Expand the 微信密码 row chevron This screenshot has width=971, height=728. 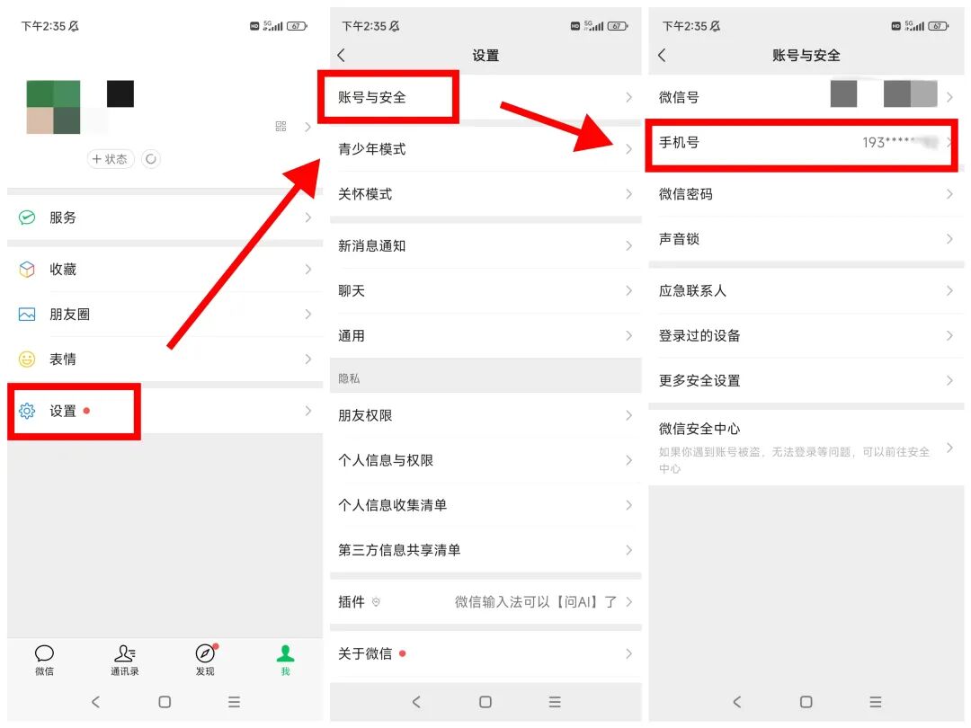pyautogui.click(x=951, y=194)
